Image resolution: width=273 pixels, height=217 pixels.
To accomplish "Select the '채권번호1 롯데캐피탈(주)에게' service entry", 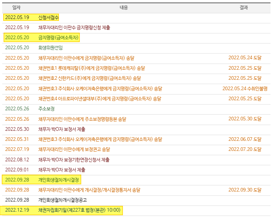I will [92, 68].
